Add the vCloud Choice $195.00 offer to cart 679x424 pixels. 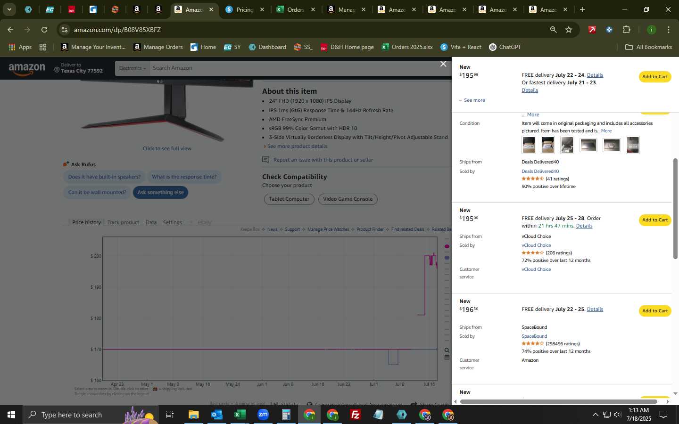click(654, 220)
